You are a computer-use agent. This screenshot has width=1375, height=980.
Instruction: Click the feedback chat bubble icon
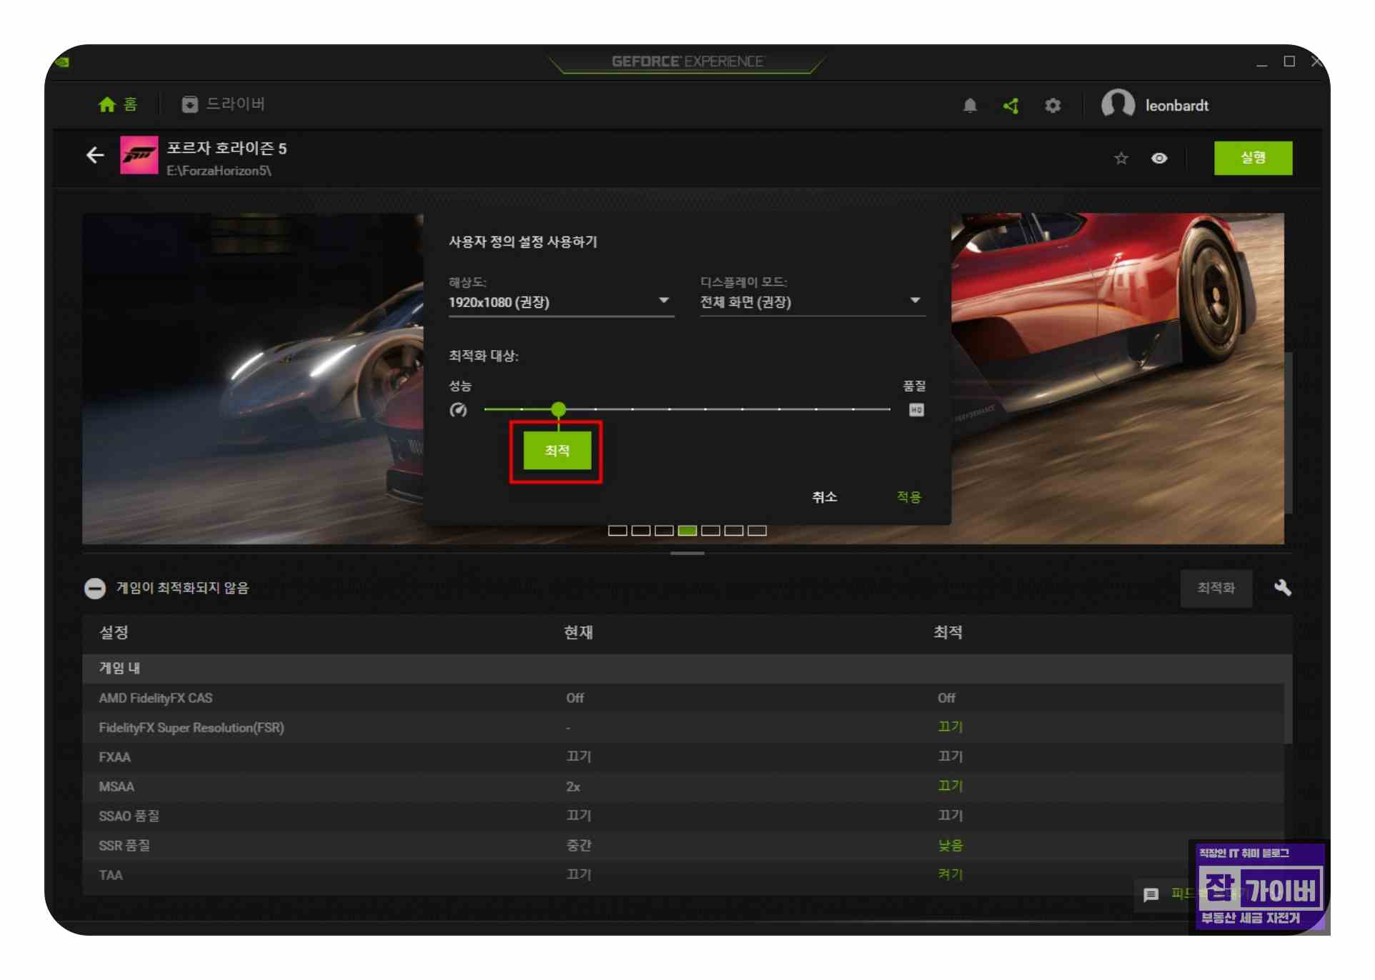click(1151, 894)
